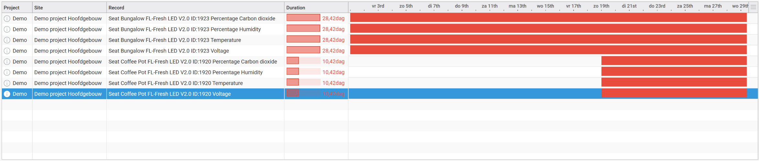This screenshot has height=161, width=759.
Task: Open info icon for selected Coffee Pot Voltage row
Action: [x=7, y=94]
